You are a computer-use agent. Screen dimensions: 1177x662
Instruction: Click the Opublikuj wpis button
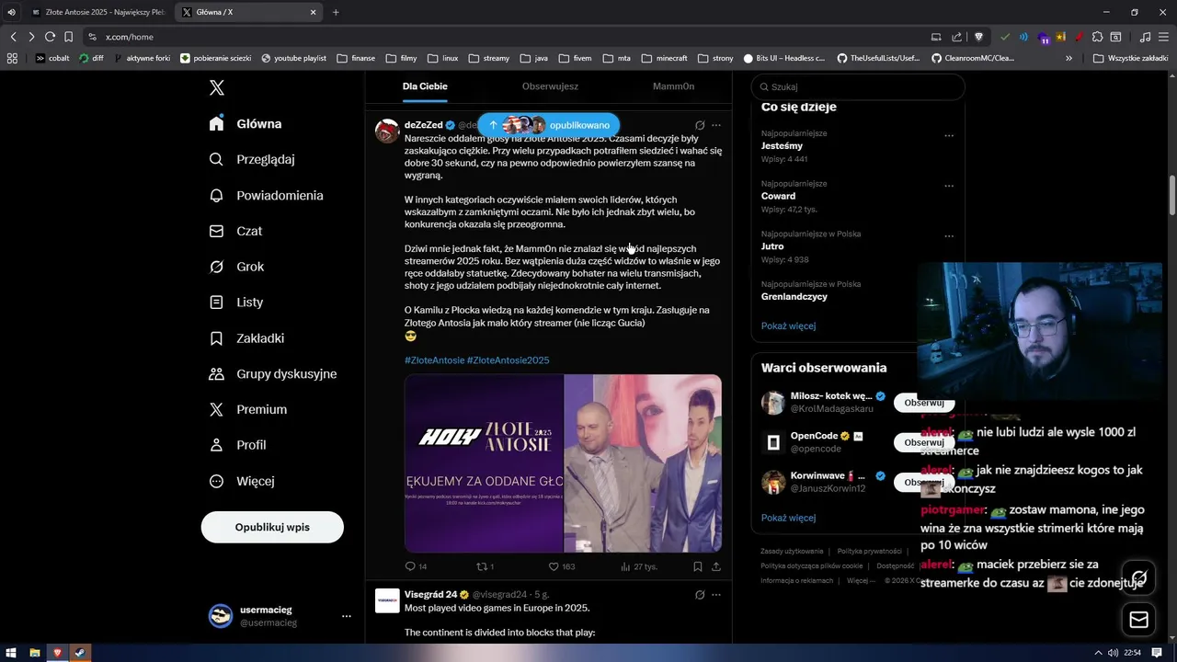pos(272,527)
